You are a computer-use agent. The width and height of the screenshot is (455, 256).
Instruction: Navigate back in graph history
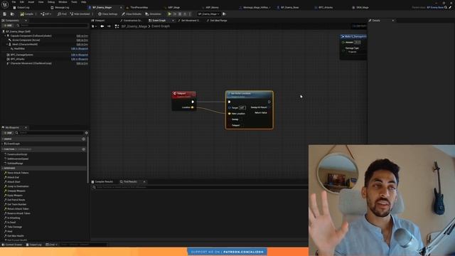click(x=102, y=26)
